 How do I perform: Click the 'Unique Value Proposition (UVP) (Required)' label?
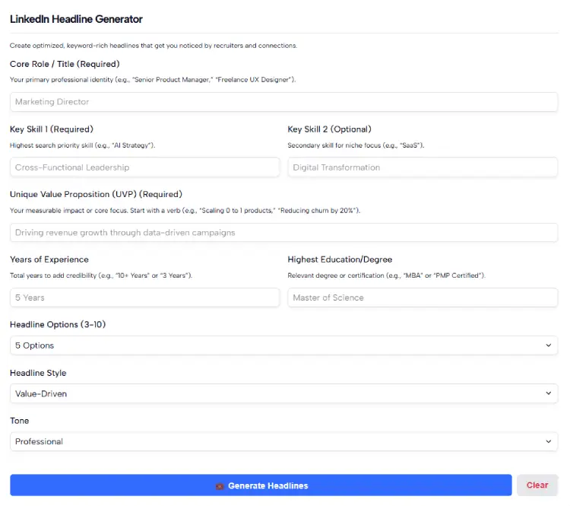[x=96, y=194]
